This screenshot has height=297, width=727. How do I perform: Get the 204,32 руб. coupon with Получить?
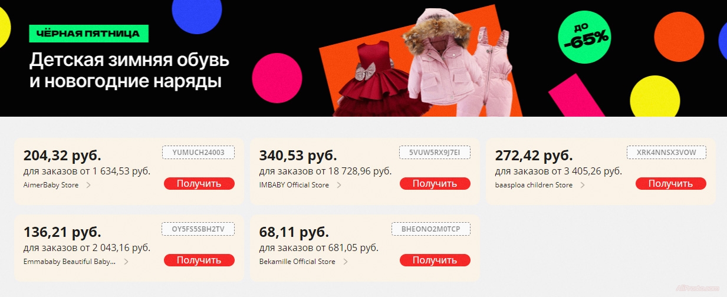(199, 183)
